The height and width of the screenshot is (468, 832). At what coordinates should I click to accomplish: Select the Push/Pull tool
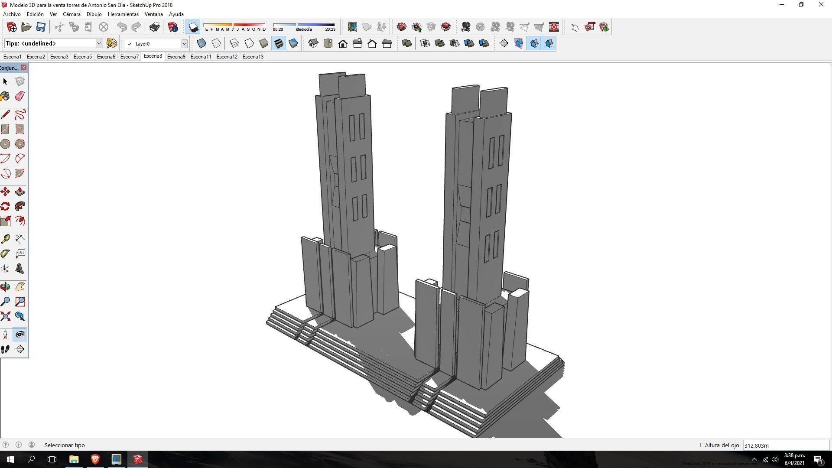(x=19, y=192)
